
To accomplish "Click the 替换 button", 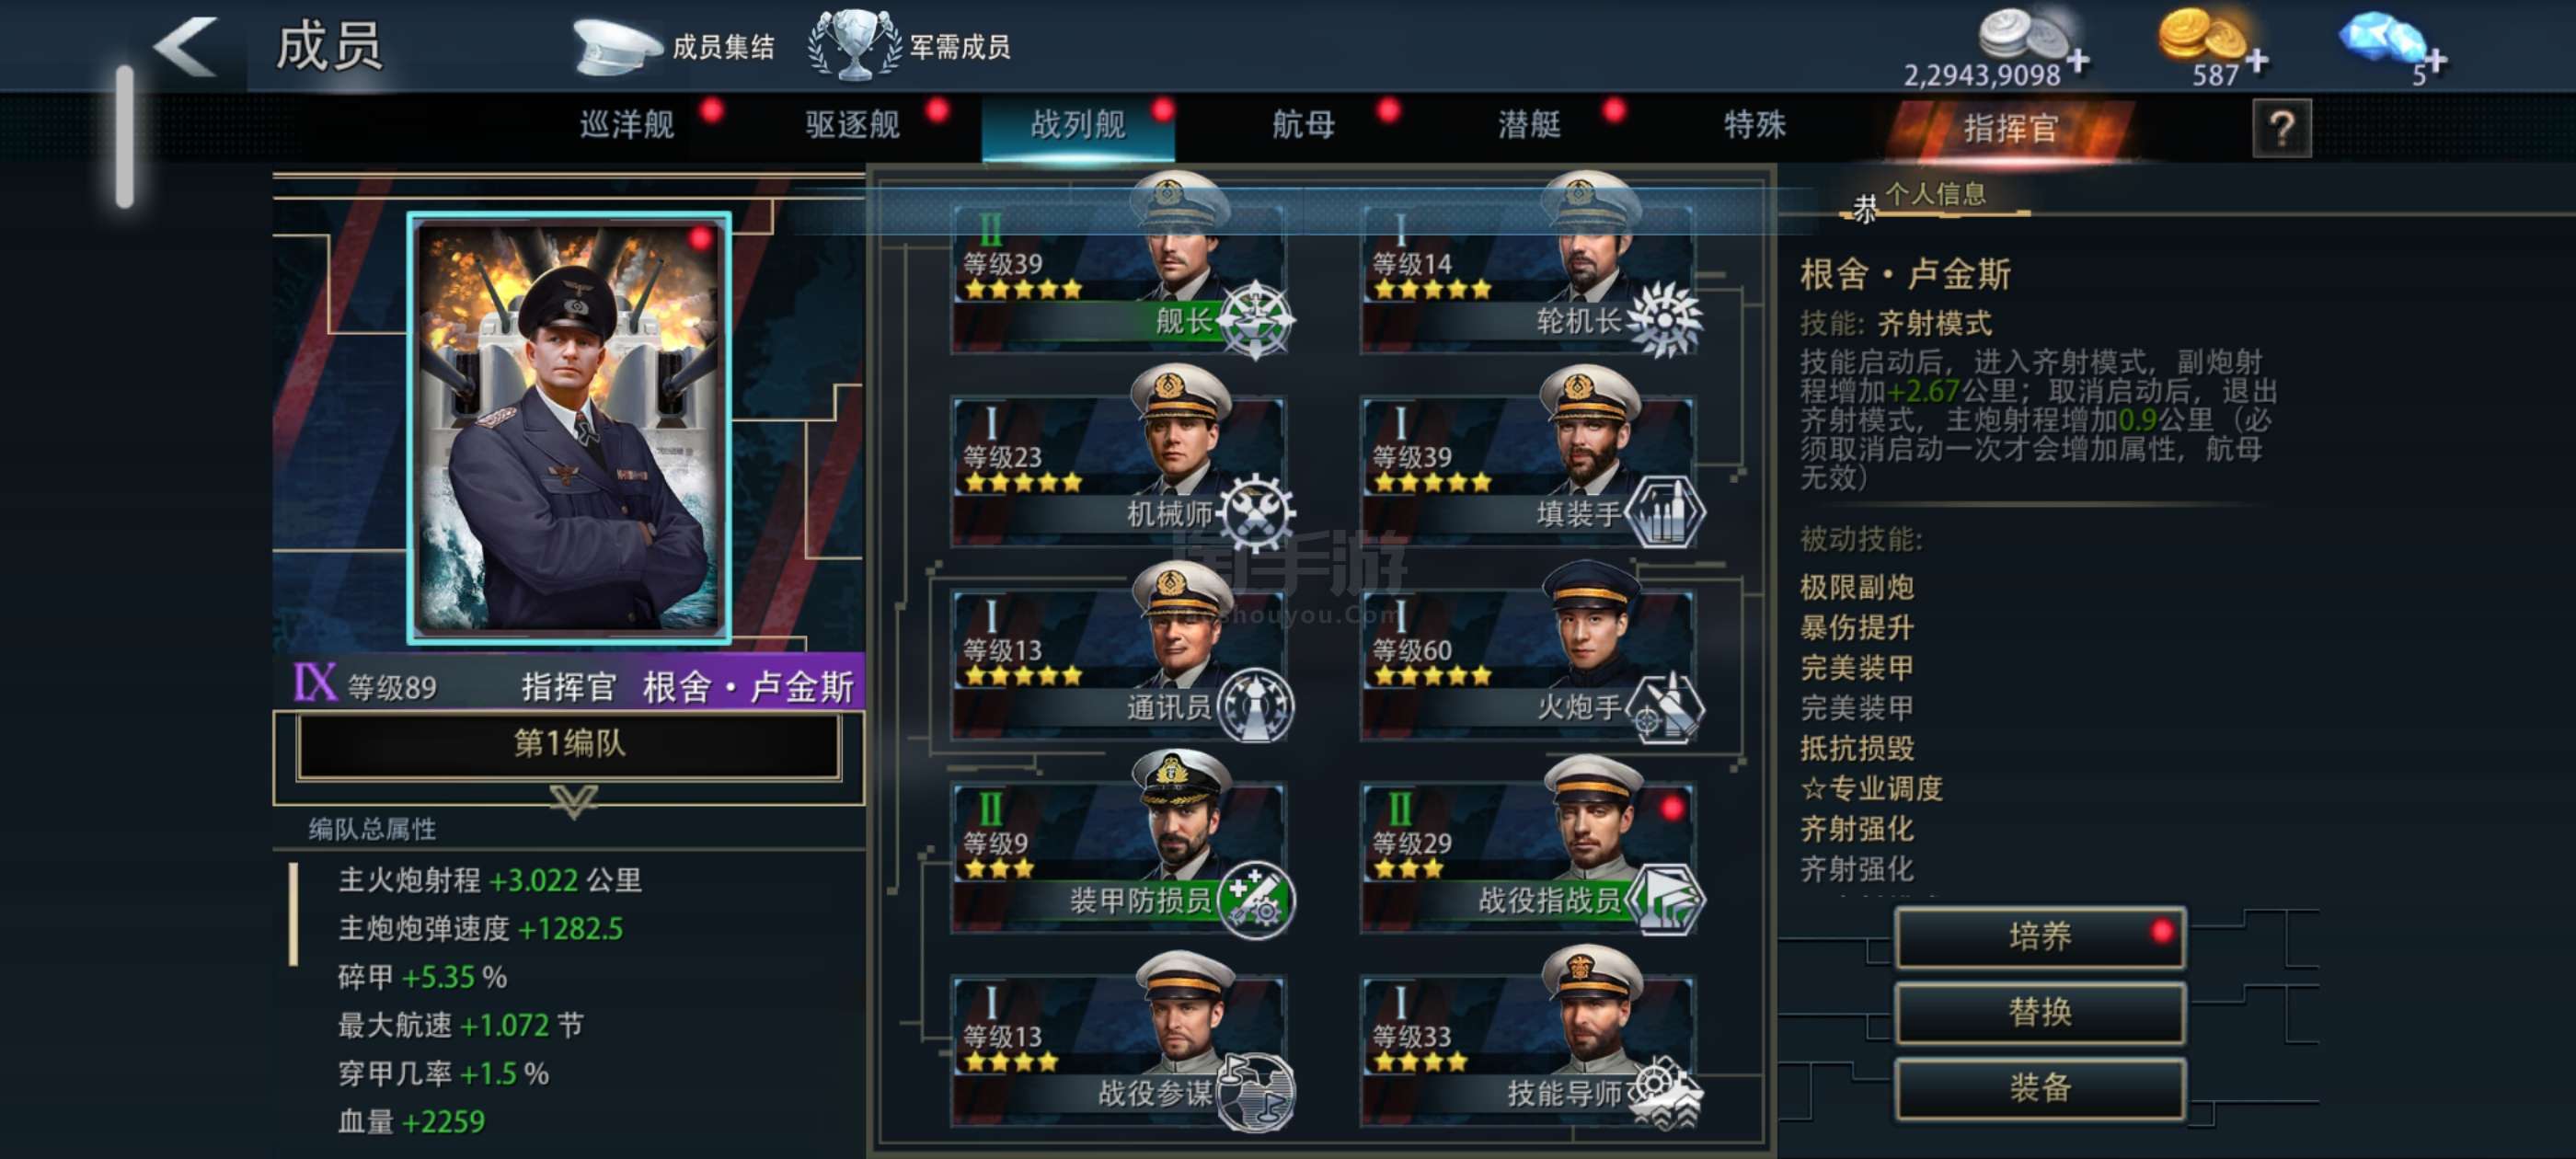I will (x=2039, y=1012).
